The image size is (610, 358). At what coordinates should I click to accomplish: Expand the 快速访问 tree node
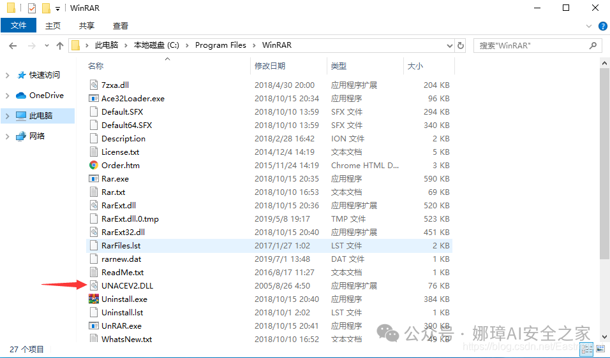coord(8,75)
